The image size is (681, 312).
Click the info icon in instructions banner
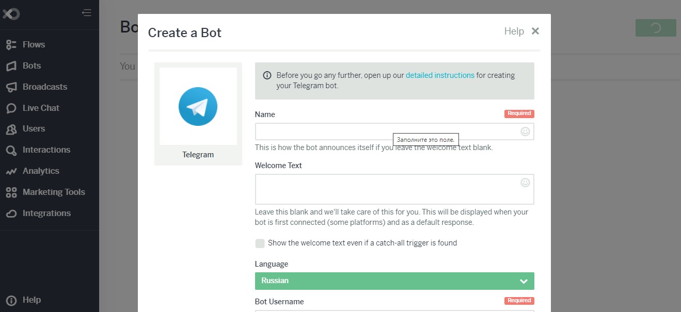coord(267,75)
